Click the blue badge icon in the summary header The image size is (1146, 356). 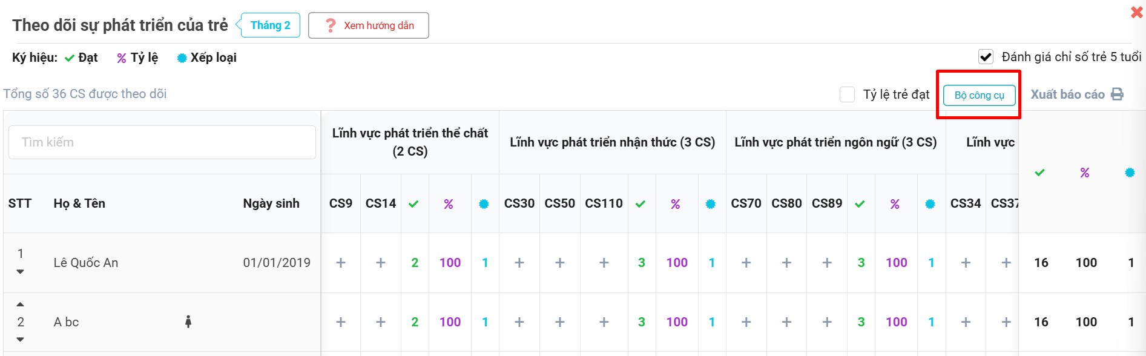tap(1130, 173)
